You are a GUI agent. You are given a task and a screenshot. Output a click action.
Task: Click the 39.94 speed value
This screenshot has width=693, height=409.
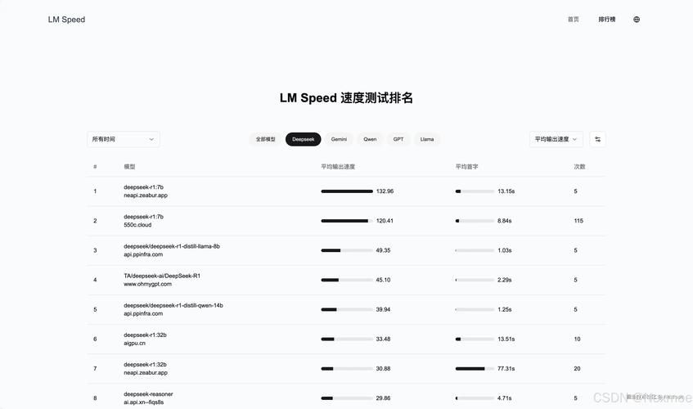tap(383, 310)
